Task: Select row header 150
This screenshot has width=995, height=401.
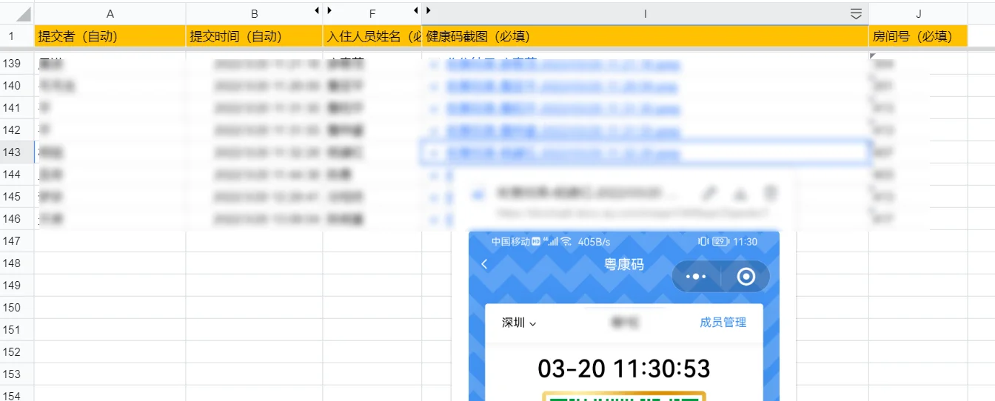Action: tap(17, 308)
